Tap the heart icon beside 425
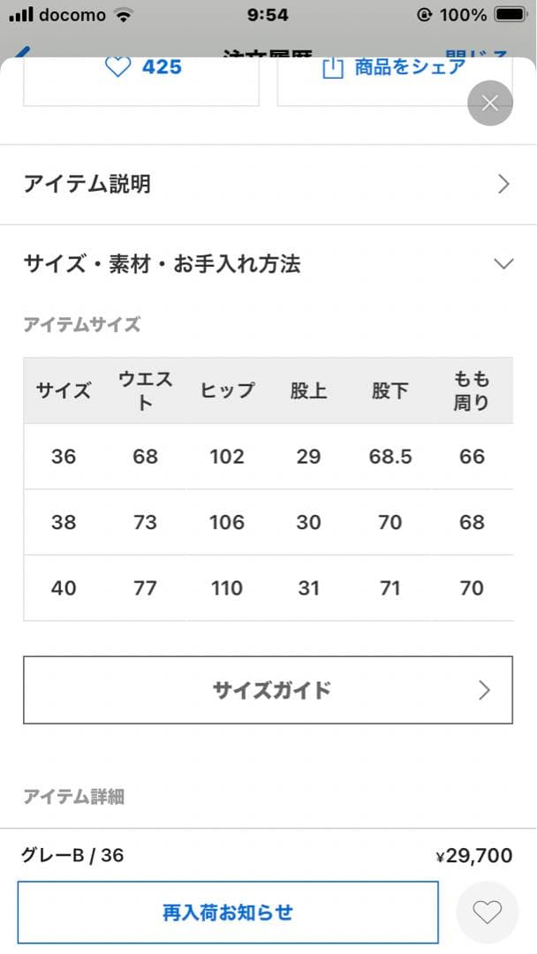 (x=117, y=66)
